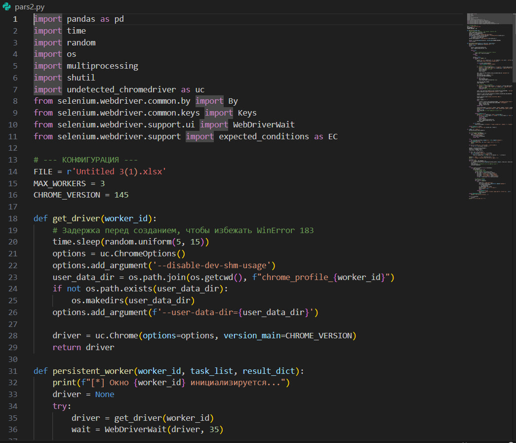This screenshot has height=443, width=516.
Task: Click the 'try:' keyword on line 34
Action: pyautogui.click(x=62, y=406)
